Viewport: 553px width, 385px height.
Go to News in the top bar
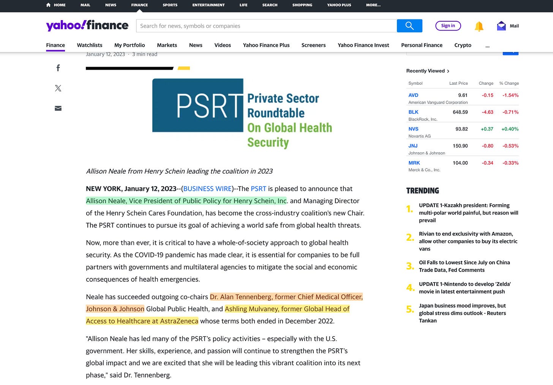(111, 5)
